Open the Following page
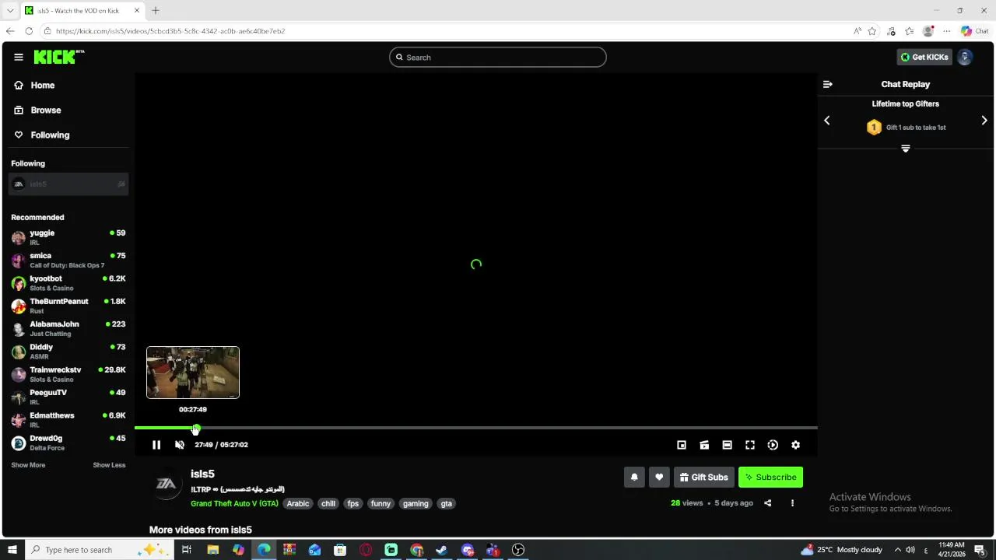This screenshot has height=560, width=996. pos(50,135)
